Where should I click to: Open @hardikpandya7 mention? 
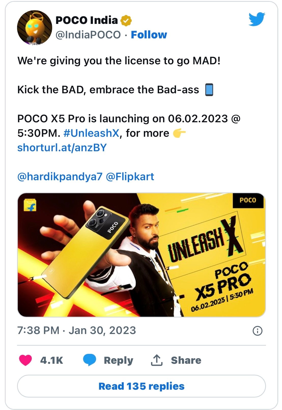coord(60,177)
